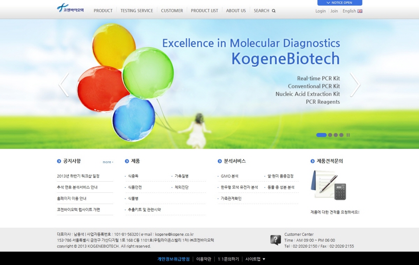This screenshot has width=419, height=265.
Task: Go to previous slide with left arrow
Action: (x=64, y=85)
